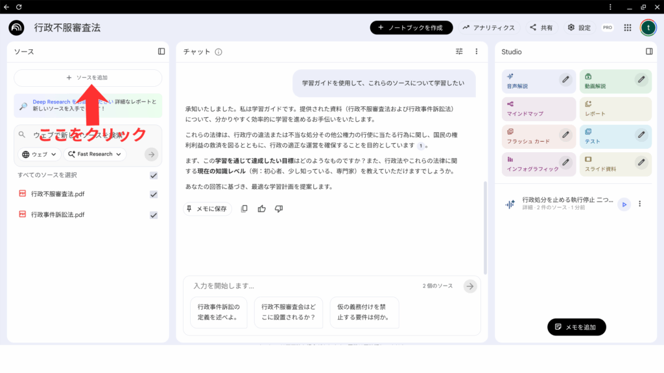This screenshot has height=373, width=664.
Task: Click the thumbs up icon on response
Action: click(x=261, y=209)
